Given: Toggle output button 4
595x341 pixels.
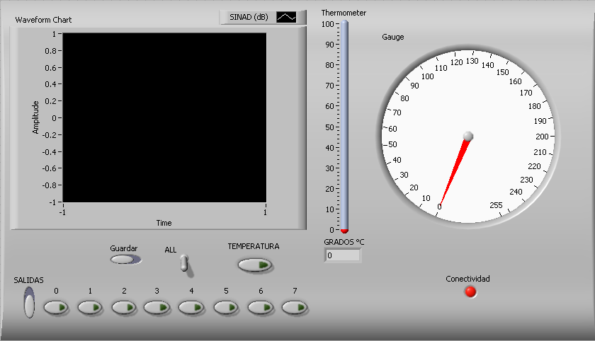Looking at the screenshot, I should click(x=192, y=308).
